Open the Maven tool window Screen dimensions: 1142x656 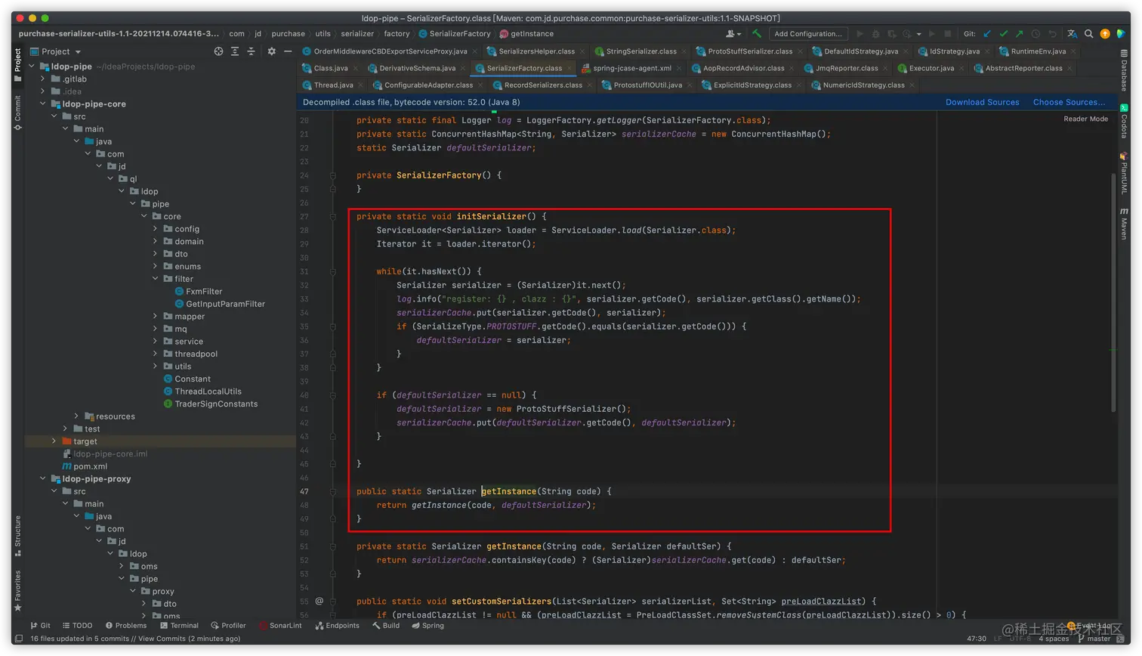pyautogui.click(x=1124, y=224)
